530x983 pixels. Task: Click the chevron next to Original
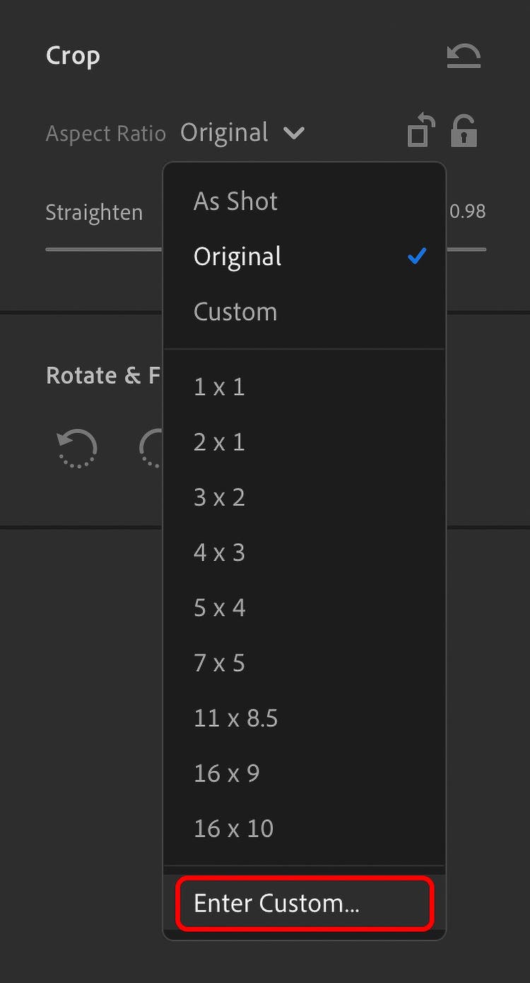[x=293, y=133]
